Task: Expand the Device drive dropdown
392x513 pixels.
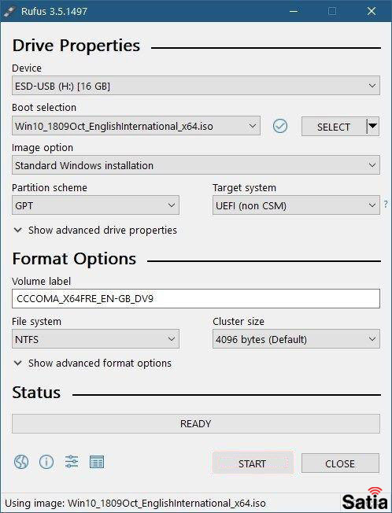Action: click(x=196, y=86)
